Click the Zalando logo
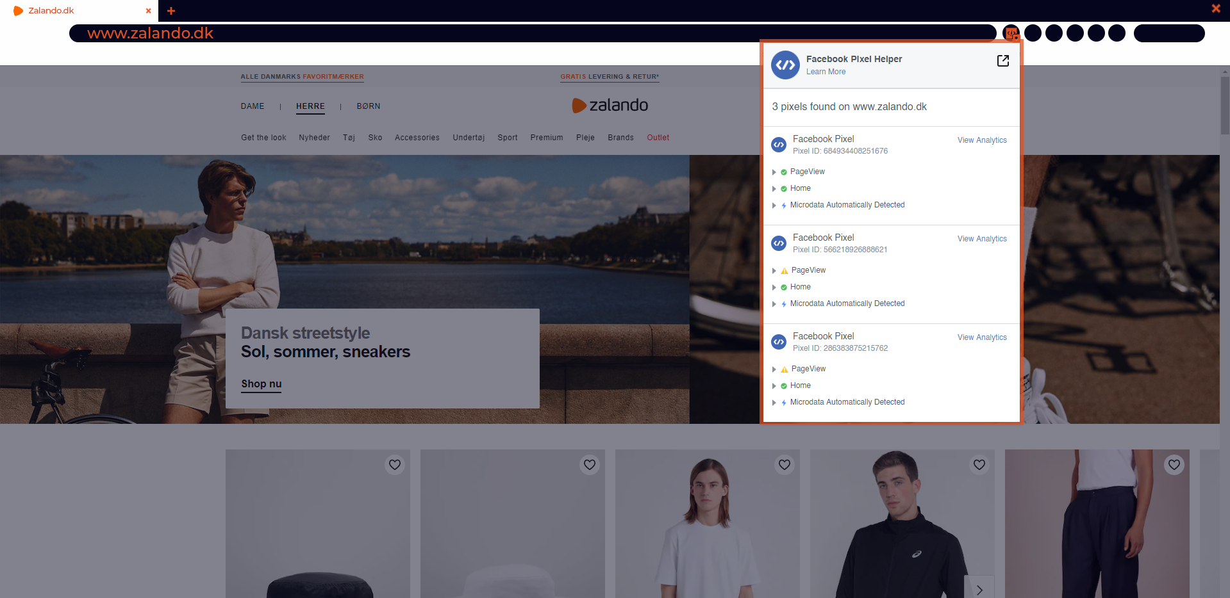 point(610,105)
